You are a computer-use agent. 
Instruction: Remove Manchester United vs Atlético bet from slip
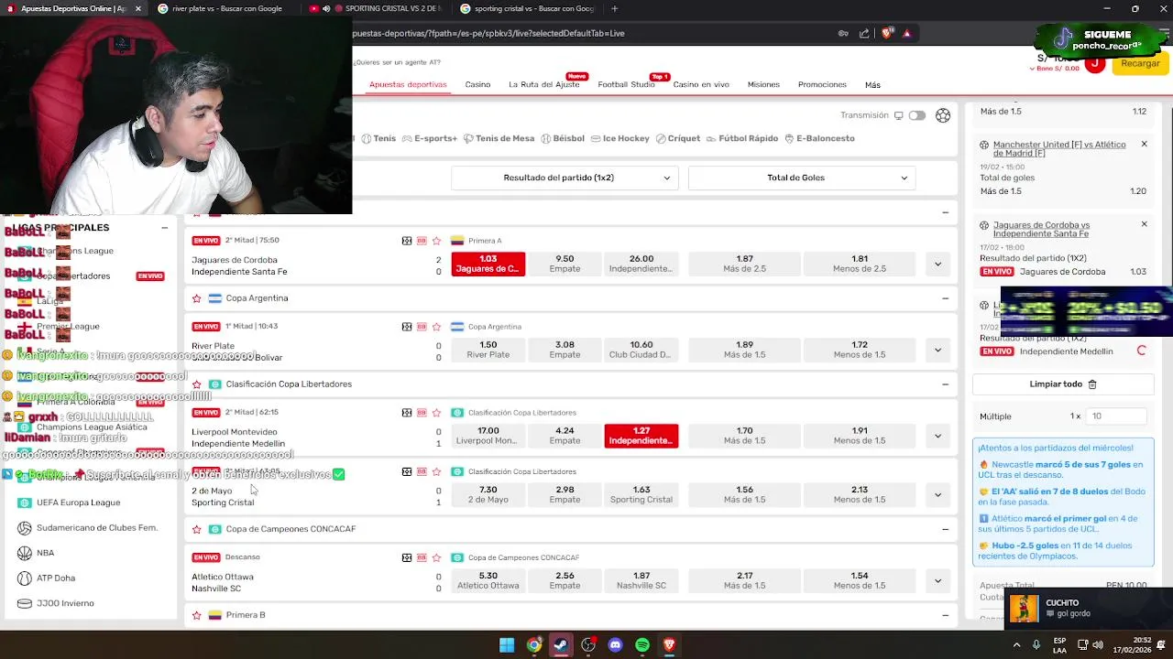1144,144
